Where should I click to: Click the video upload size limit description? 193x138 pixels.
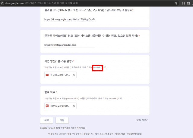coord(76,67)
